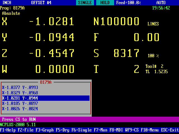Click the AUTO mode label
Image resolution: width=179 pixels, height=134 pixels.
click(x=161, y=3)
